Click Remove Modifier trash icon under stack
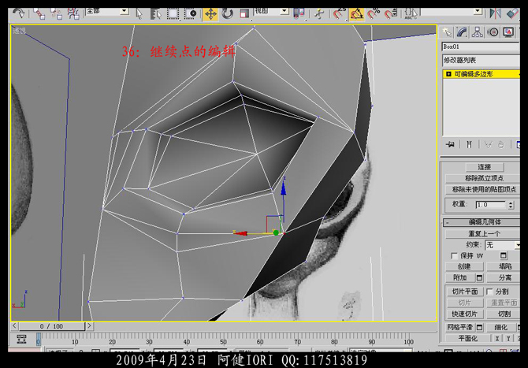 pyautogui.click(x=501, y=145)
